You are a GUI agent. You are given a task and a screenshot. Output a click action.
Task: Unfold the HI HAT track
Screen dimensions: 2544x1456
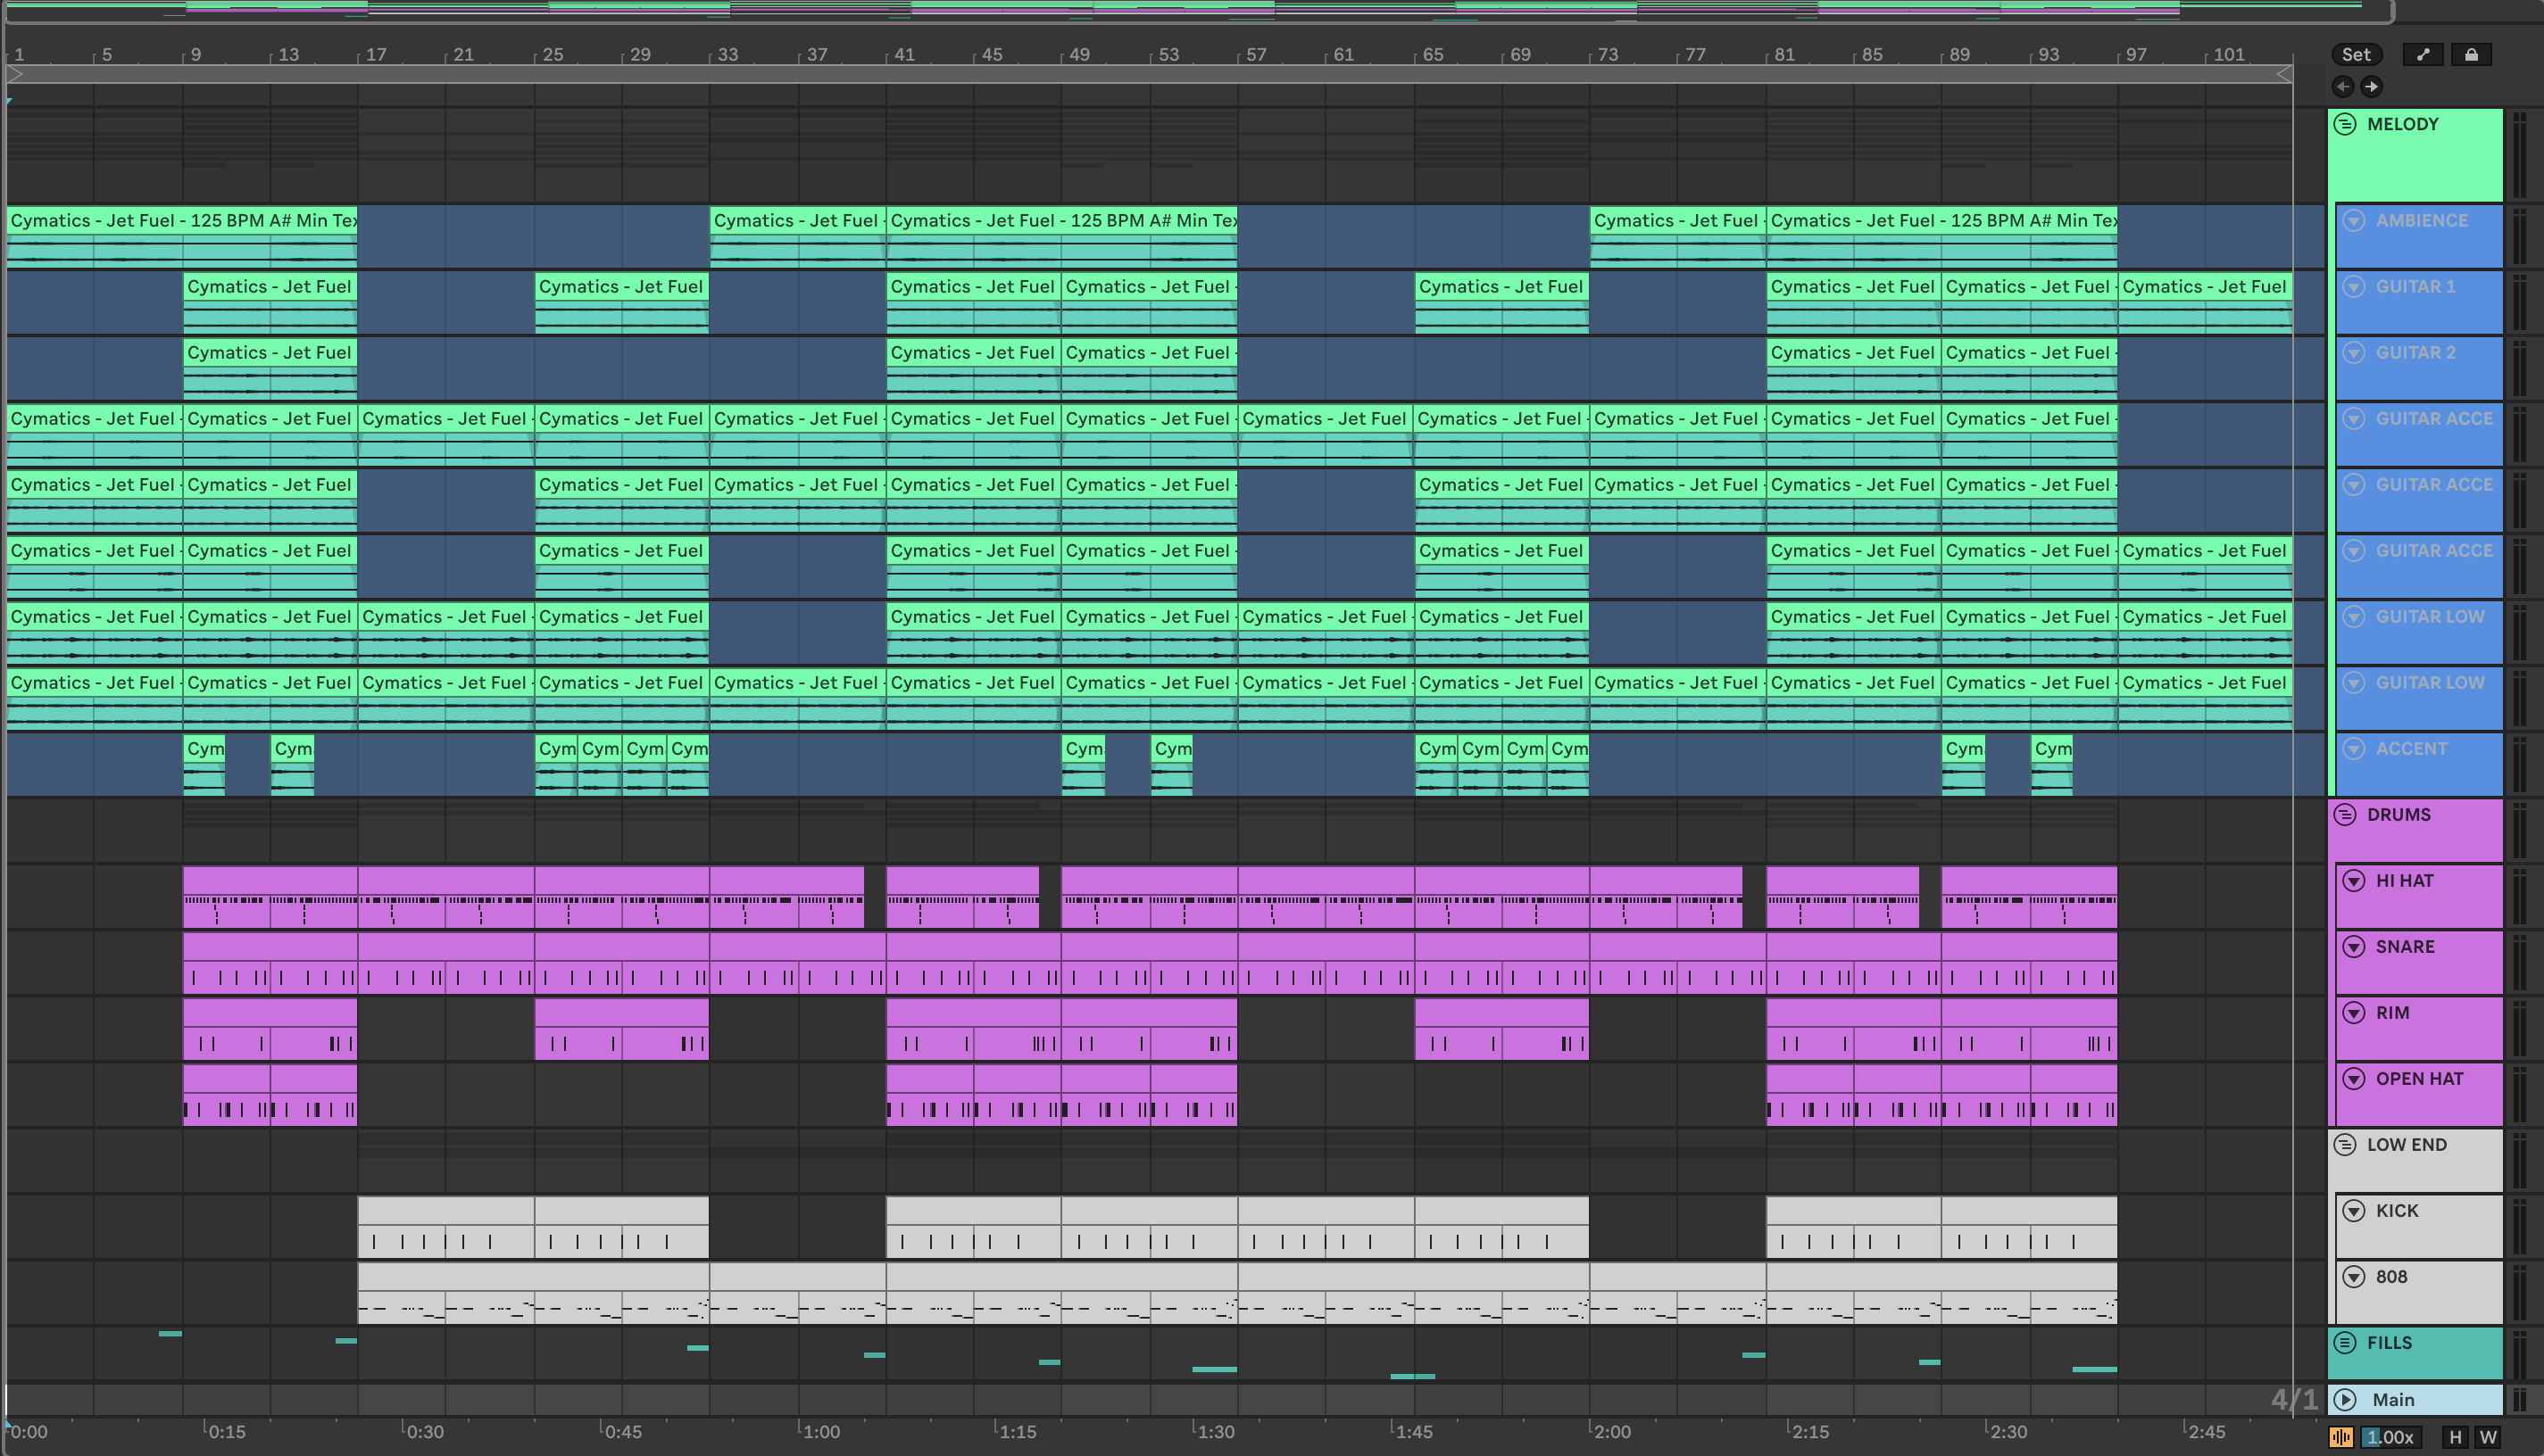coord(2354,881)
